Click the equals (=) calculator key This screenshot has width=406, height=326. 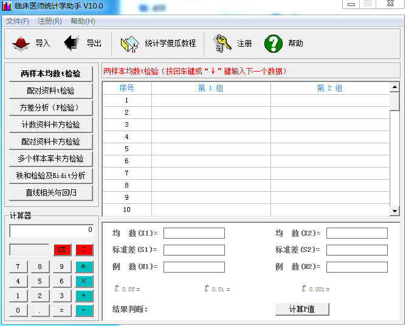coord(62,310)
